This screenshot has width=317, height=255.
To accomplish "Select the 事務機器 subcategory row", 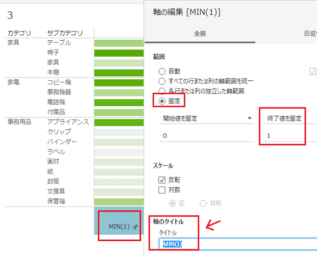I will point(59,92).
